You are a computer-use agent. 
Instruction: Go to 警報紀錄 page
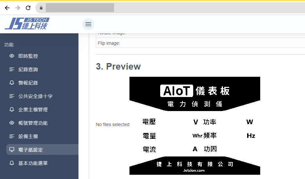[x=28, y=83]
